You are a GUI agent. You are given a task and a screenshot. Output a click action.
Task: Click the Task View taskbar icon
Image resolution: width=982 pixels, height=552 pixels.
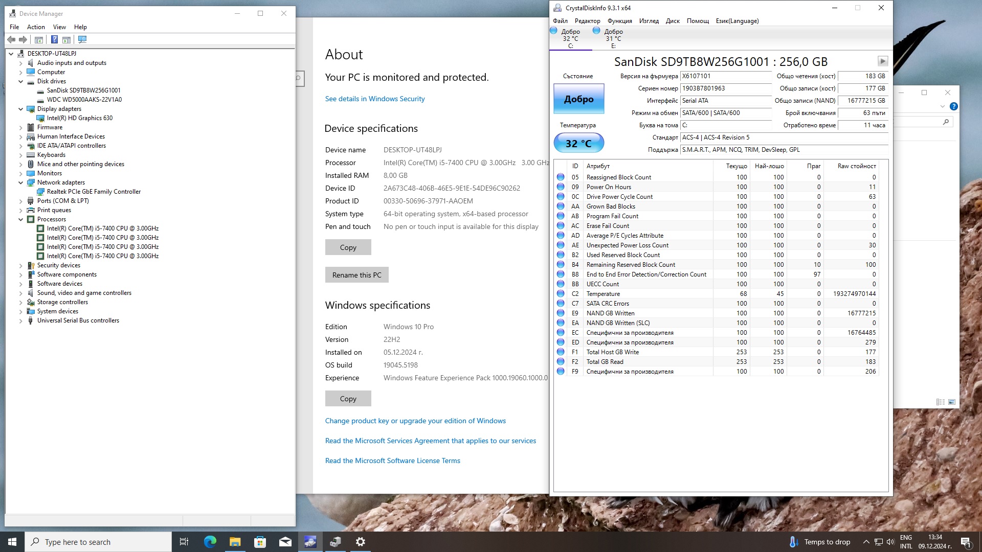184,542
